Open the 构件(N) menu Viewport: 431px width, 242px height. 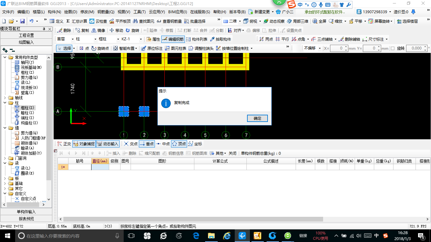coord(54,12)
